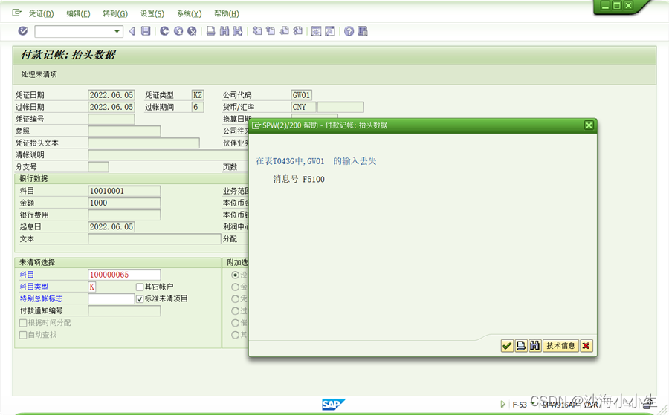Open the 帮助(H) menu
The image size is (669, 415).
pyautogui.click(x=227, y=13)
